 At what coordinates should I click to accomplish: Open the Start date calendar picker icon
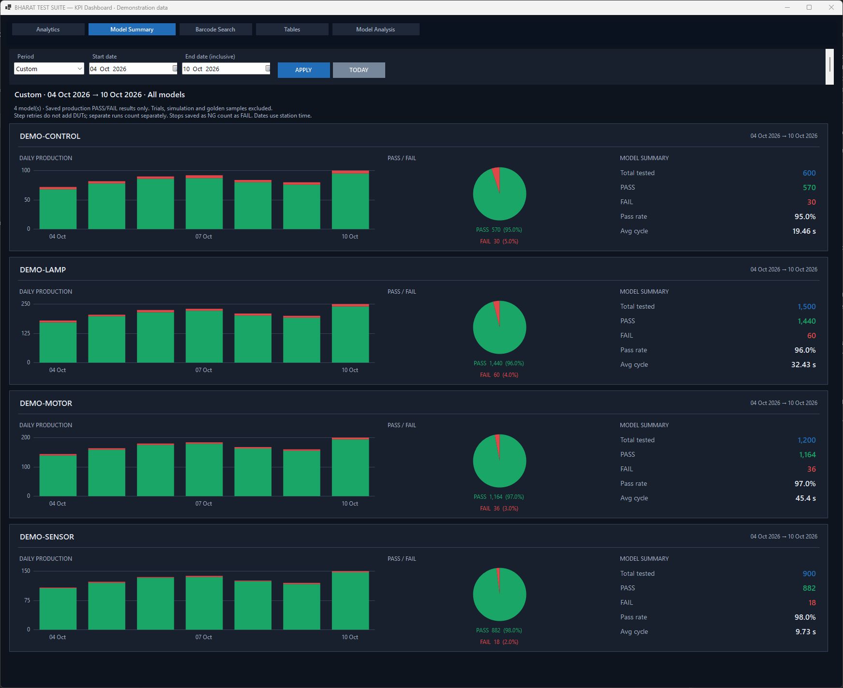[175, 69]
